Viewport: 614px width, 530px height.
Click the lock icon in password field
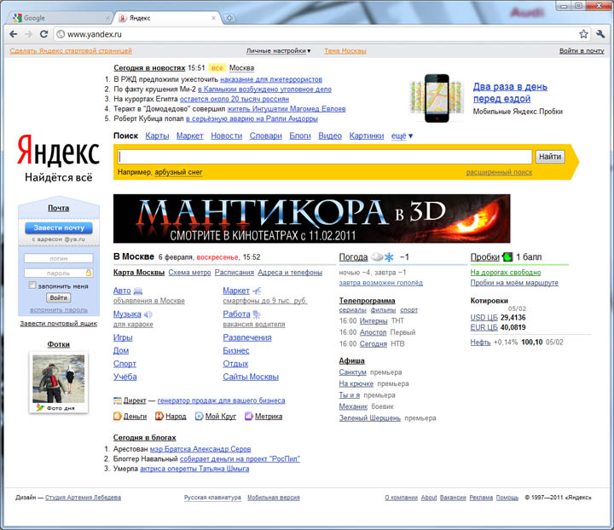click(x=89, y=273)
